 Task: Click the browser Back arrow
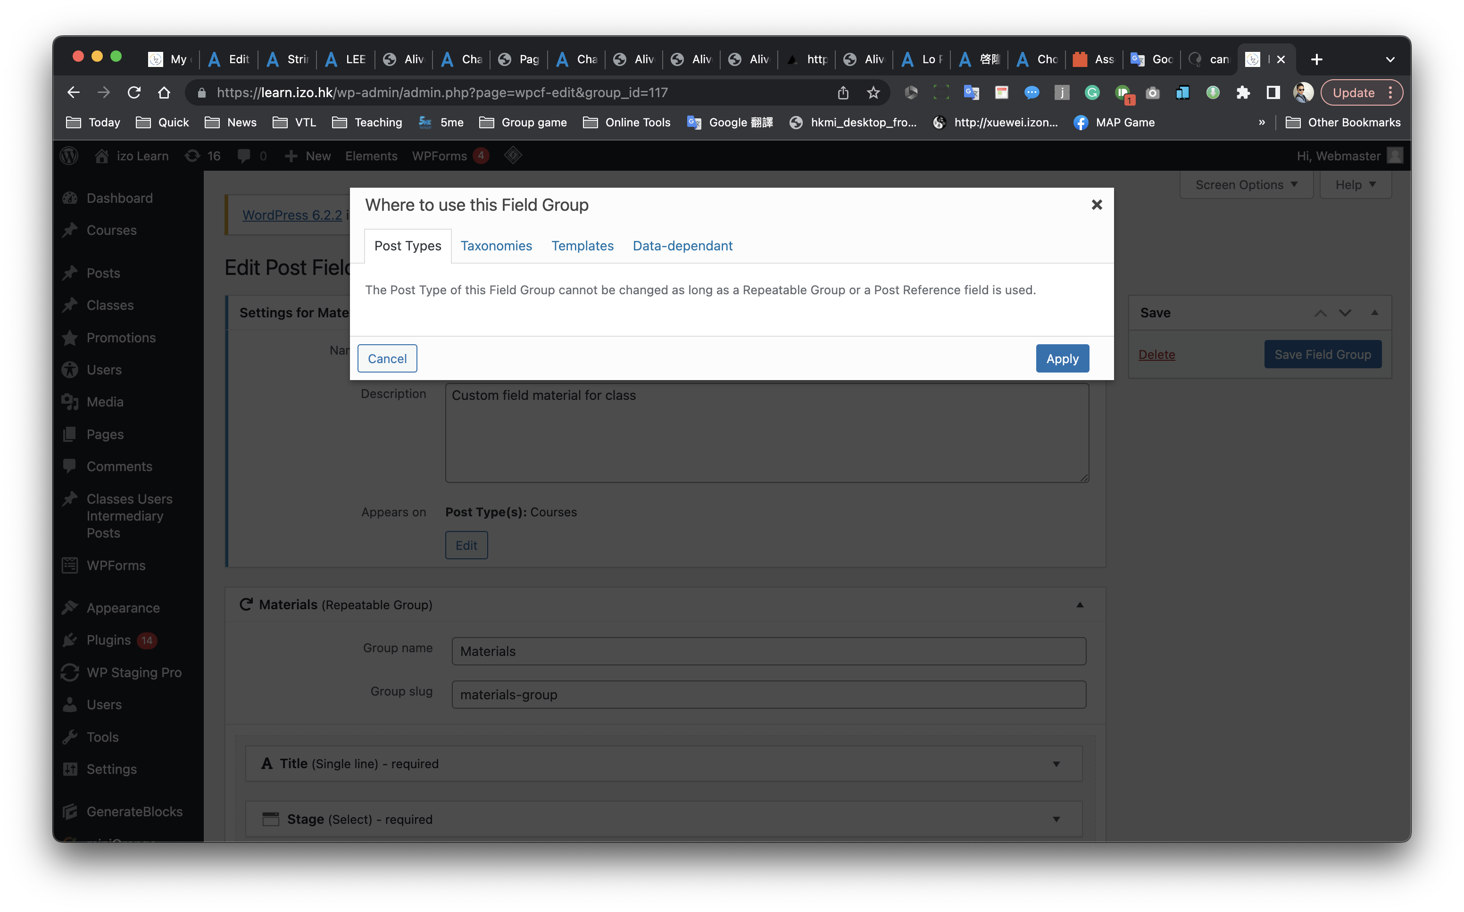(74, 92)
